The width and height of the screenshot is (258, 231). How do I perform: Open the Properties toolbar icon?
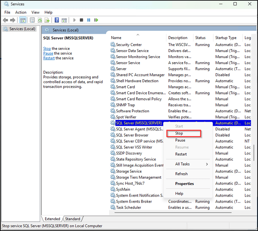click(32, 20)
